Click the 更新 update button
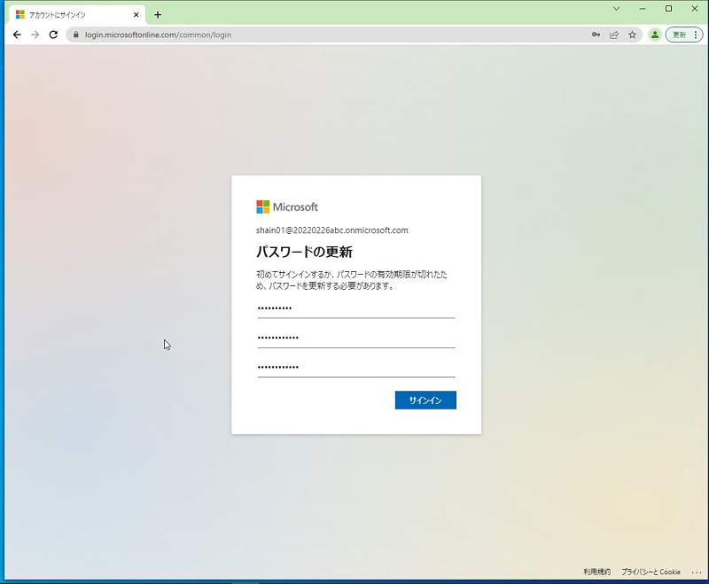Viewport: 709px width, 584px height. [x=679, y=35]
